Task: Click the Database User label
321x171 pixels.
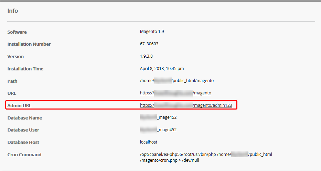Action: coord(23,130)
